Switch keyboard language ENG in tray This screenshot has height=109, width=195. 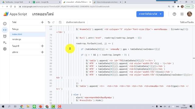(177, 106)
